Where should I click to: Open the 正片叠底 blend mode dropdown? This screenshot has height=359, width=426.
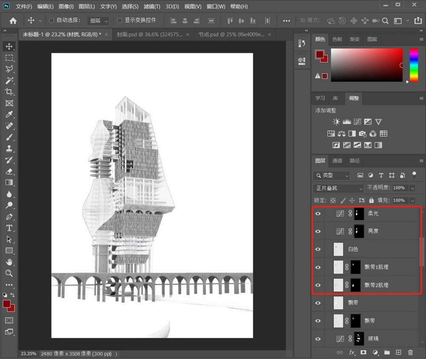click(x=339, y=188)
